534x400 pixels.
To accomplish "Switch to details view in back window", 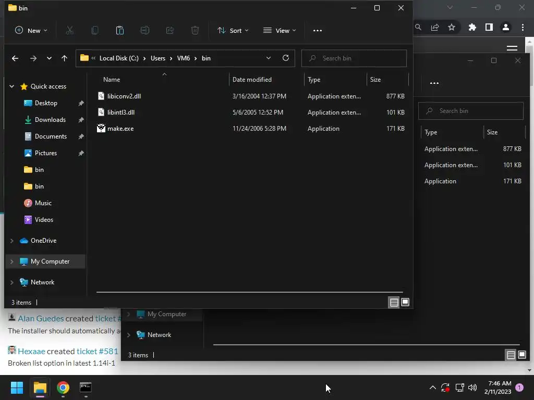I will (x=511, y=355).
